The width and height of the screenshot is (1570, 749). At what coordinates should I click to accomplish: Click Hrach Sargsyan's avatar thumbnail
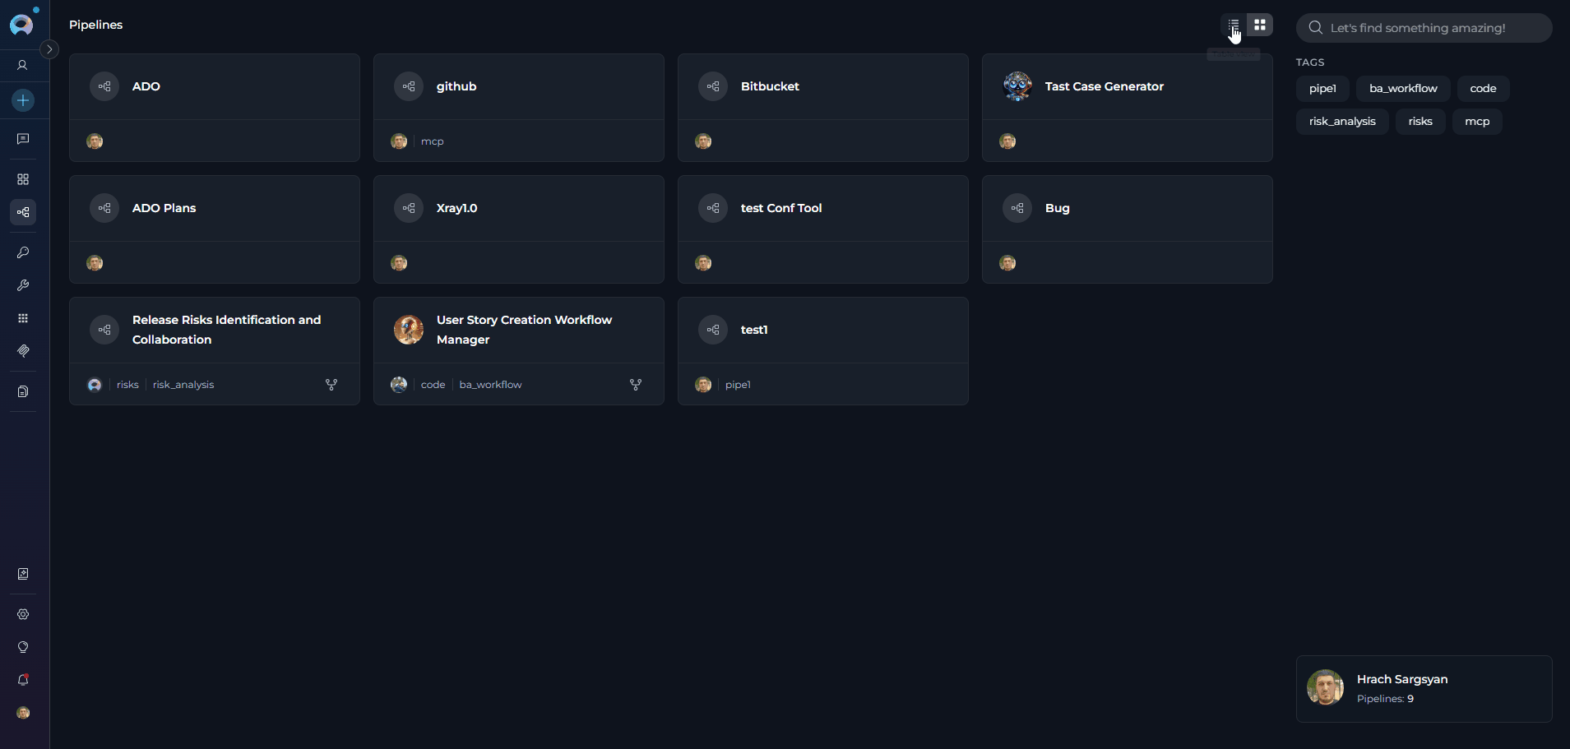click(x=1326, y=688)
